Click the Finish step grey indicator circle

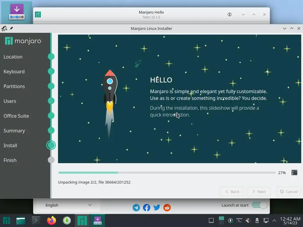(51, 160)
